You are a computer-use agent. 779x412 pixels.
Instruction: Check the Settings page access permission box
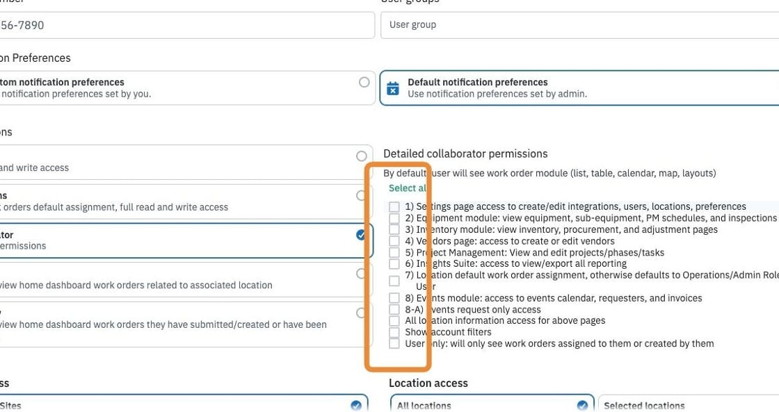tap(394, 206)
